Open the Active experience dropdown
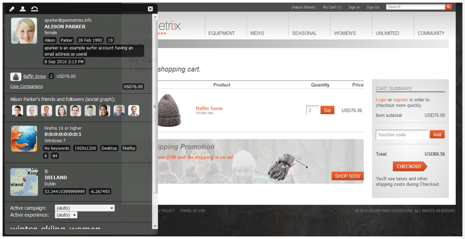The image size is (465, 239). point(66,215)
